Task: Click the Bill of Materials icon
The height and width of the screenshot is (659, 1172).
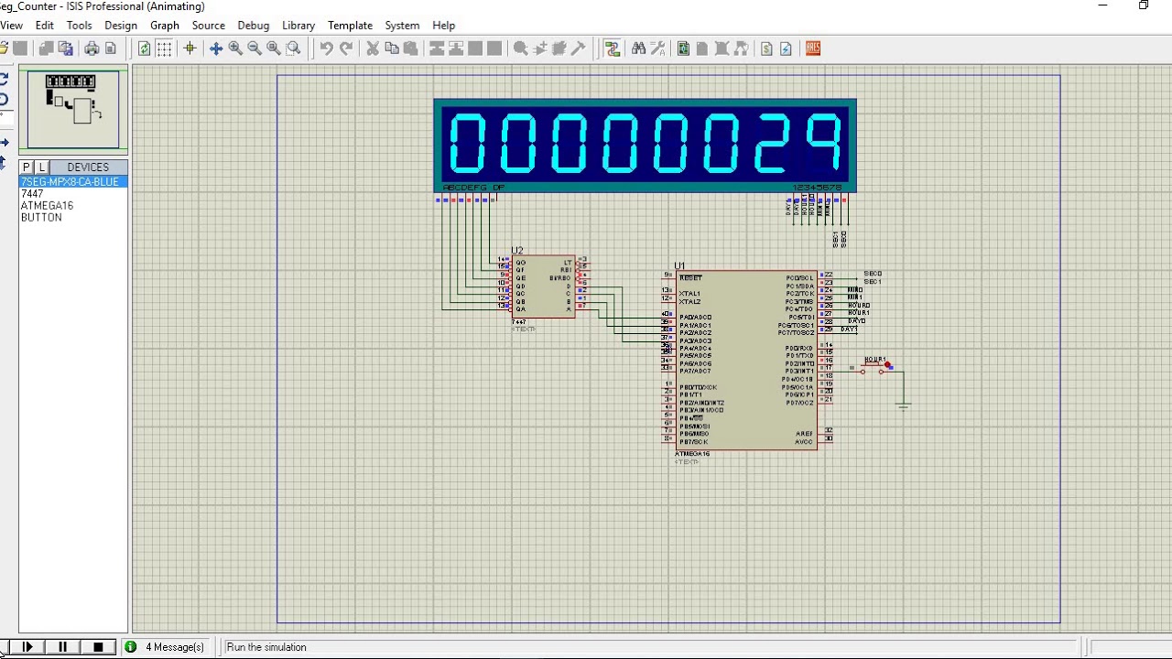Action: click(x=766, y=49)
